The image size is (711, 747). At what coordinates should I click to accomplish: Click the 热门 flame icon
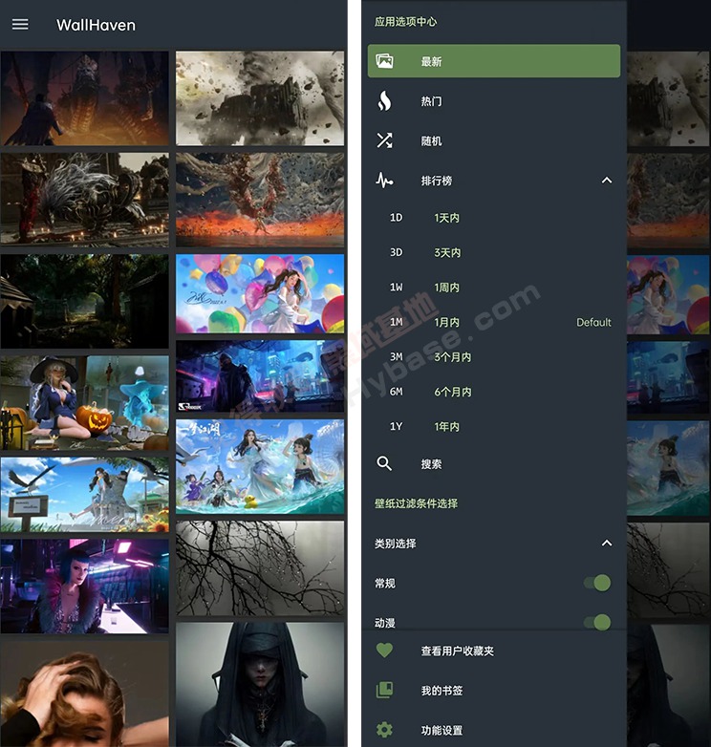[x=384, y=101]
